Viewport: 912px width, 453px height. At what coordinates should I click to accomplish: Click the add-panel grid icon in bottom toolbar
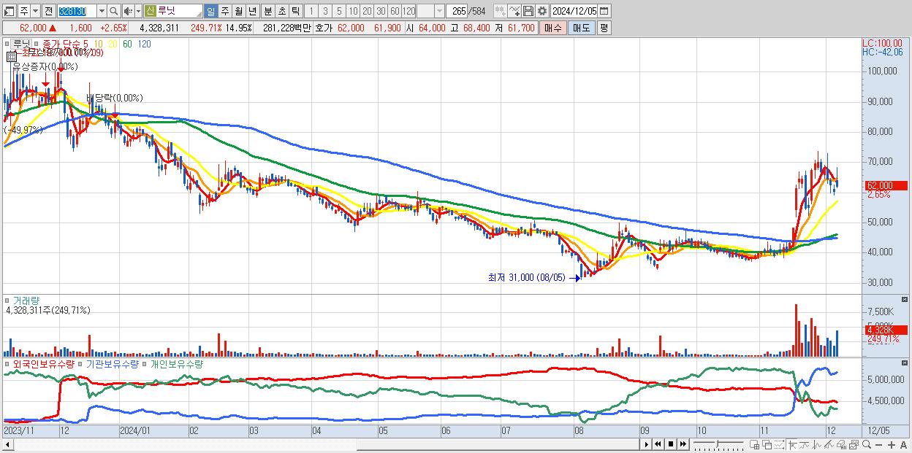pos(755,444)
